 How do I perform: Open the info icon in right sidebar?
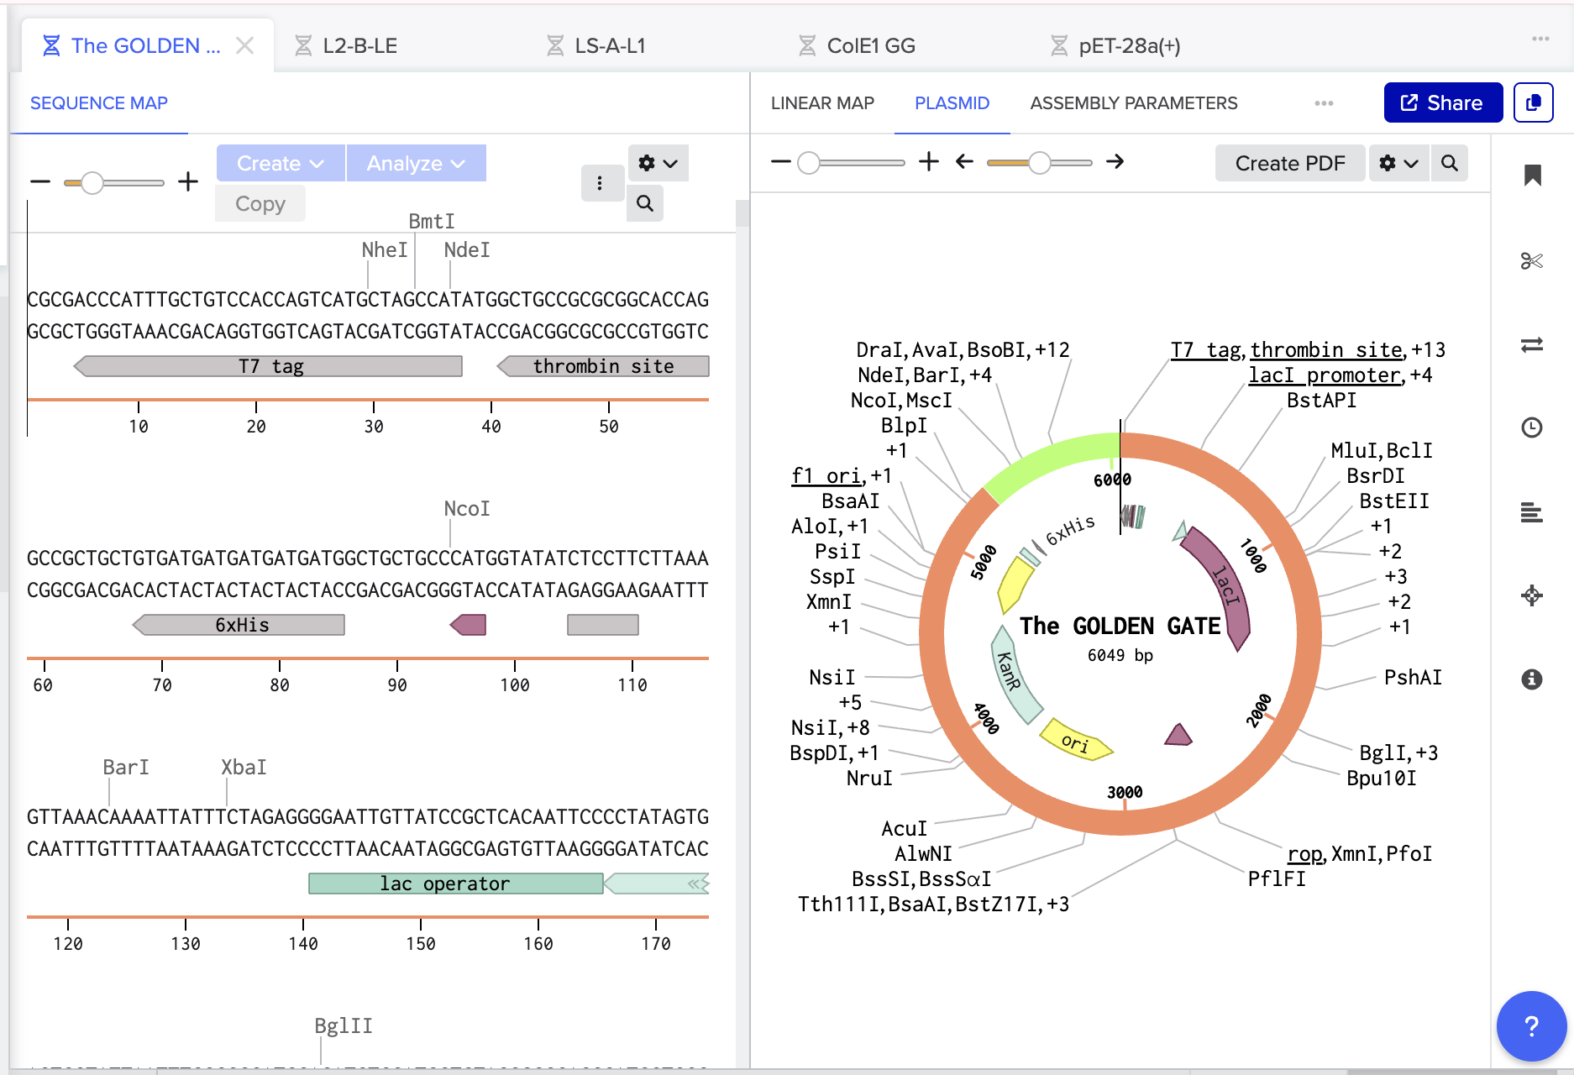tap(1532, 679)
